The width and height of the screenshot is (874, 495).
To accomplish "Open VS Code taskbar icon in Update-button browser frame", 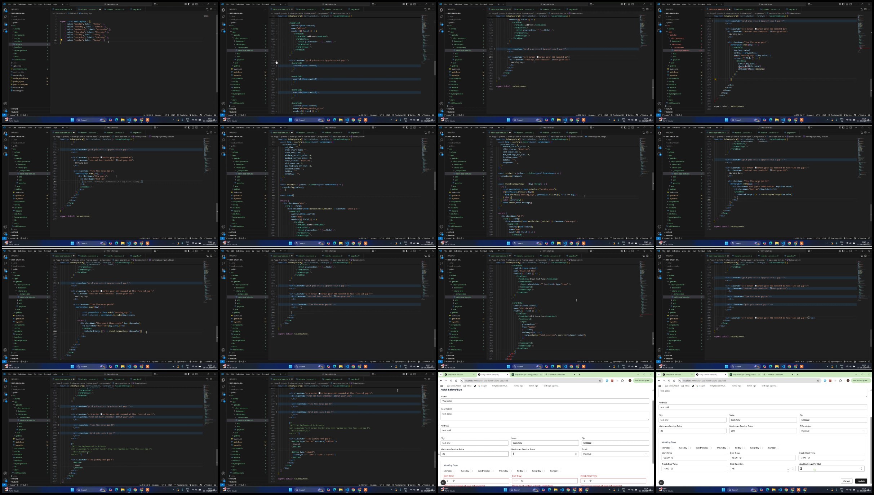I will pyautogui.click(x=780, y=490).
